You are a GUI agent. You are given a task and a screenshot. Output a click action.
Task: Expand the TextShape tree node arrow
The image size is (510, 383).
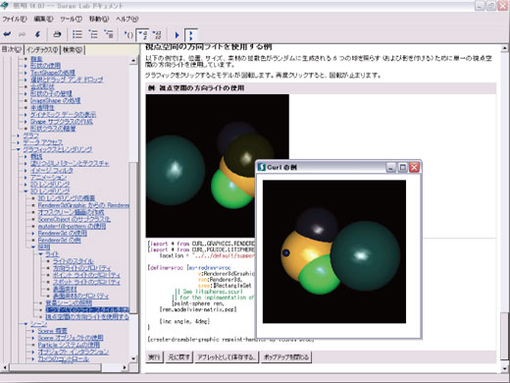tap(25, 73)
